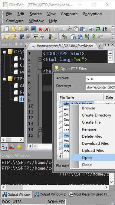
Task: Click the indent lines icon
Action: coord(100,37)
